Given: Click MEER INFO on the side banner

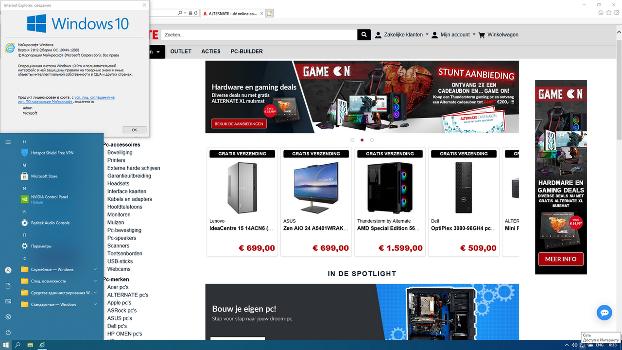Looking at the screenshot, I should (x=561, y=259).
